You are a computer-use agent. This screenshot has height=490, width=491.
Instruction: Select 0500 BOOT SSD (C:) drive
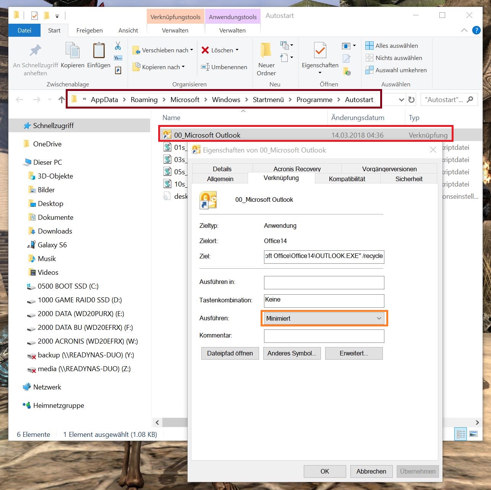click(x=68, y=286)
